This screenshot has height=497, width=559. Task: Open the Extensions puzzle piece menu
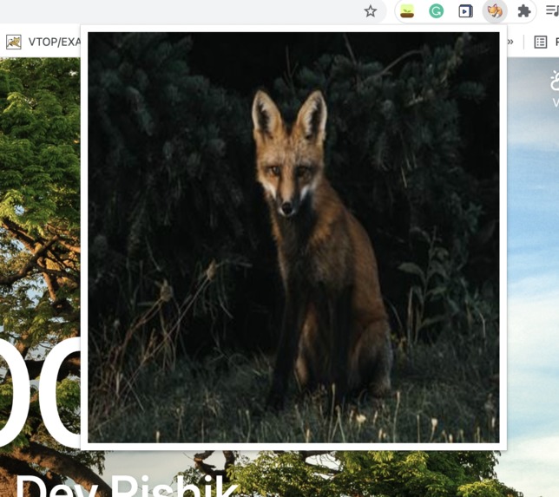[523, 11]
